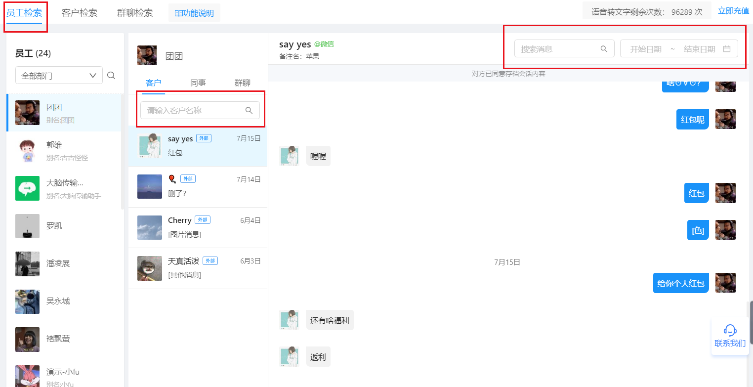Switch to the 客户检索 tab
753x387 pixels.
pyautogui.click(x=80, y=13)
